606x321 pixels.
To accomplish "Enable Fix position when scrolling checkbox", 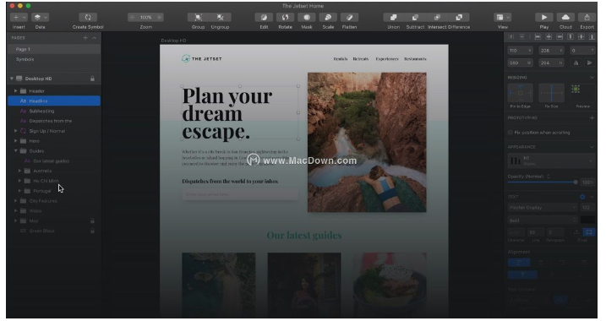I will click(510, 133).
